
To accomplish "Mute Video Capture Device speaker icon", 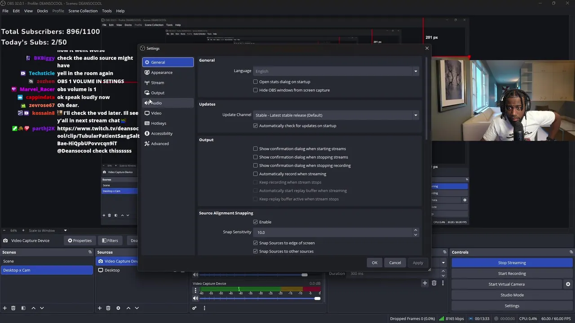I will (195, 299).
